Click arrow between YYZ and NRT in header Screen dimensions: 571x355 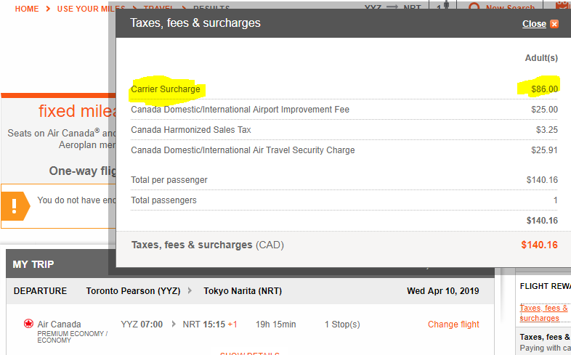[392, 7]
